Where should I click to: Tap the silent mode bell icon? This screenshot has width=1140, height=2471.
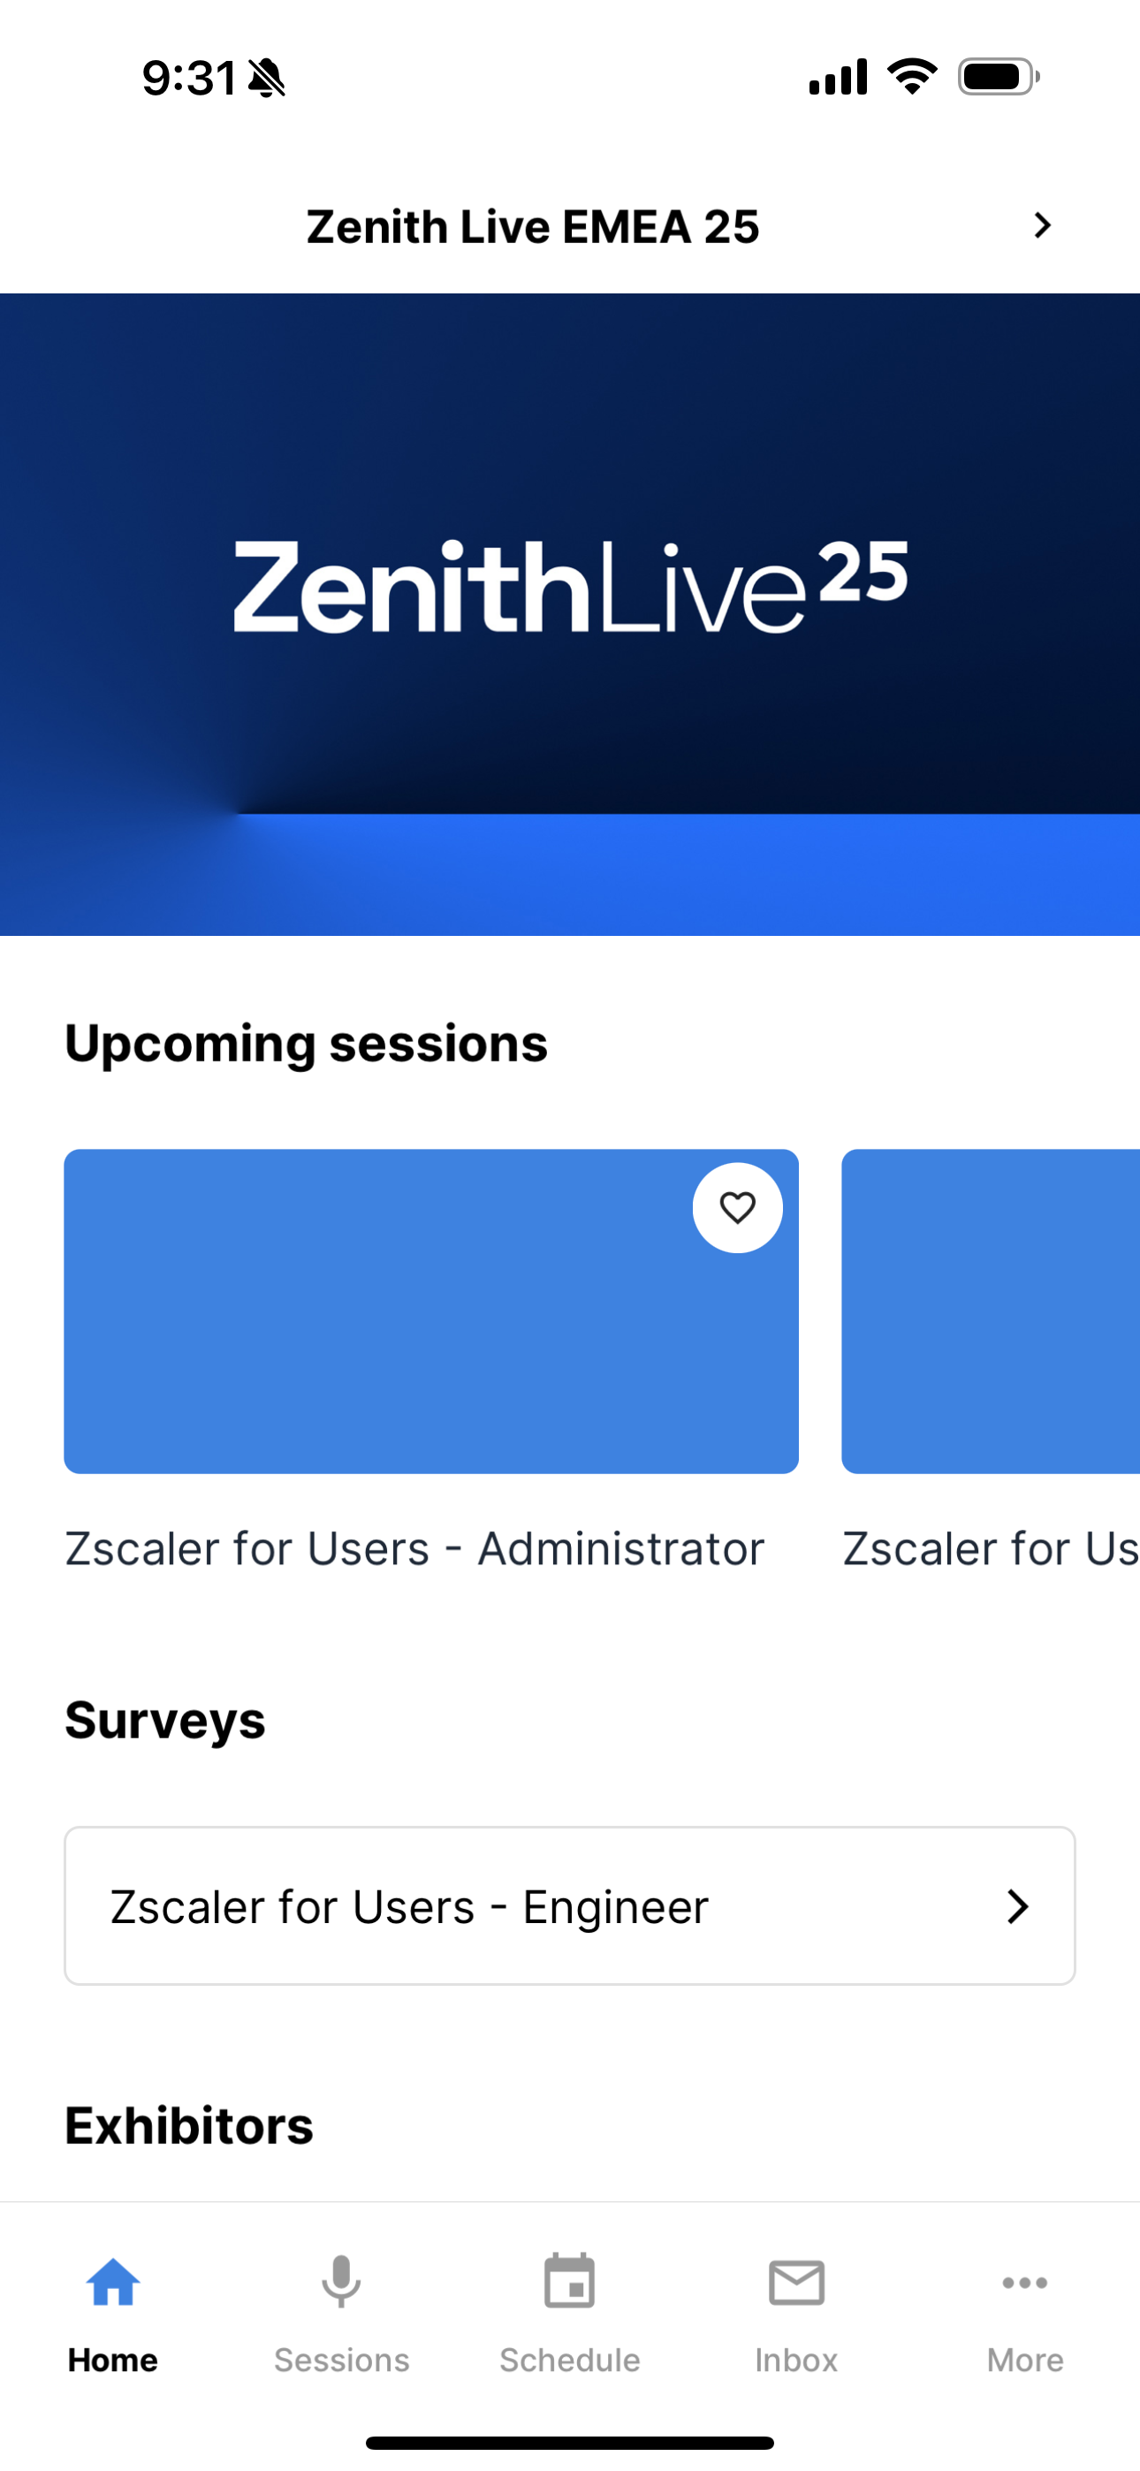[x=267, y=78]
